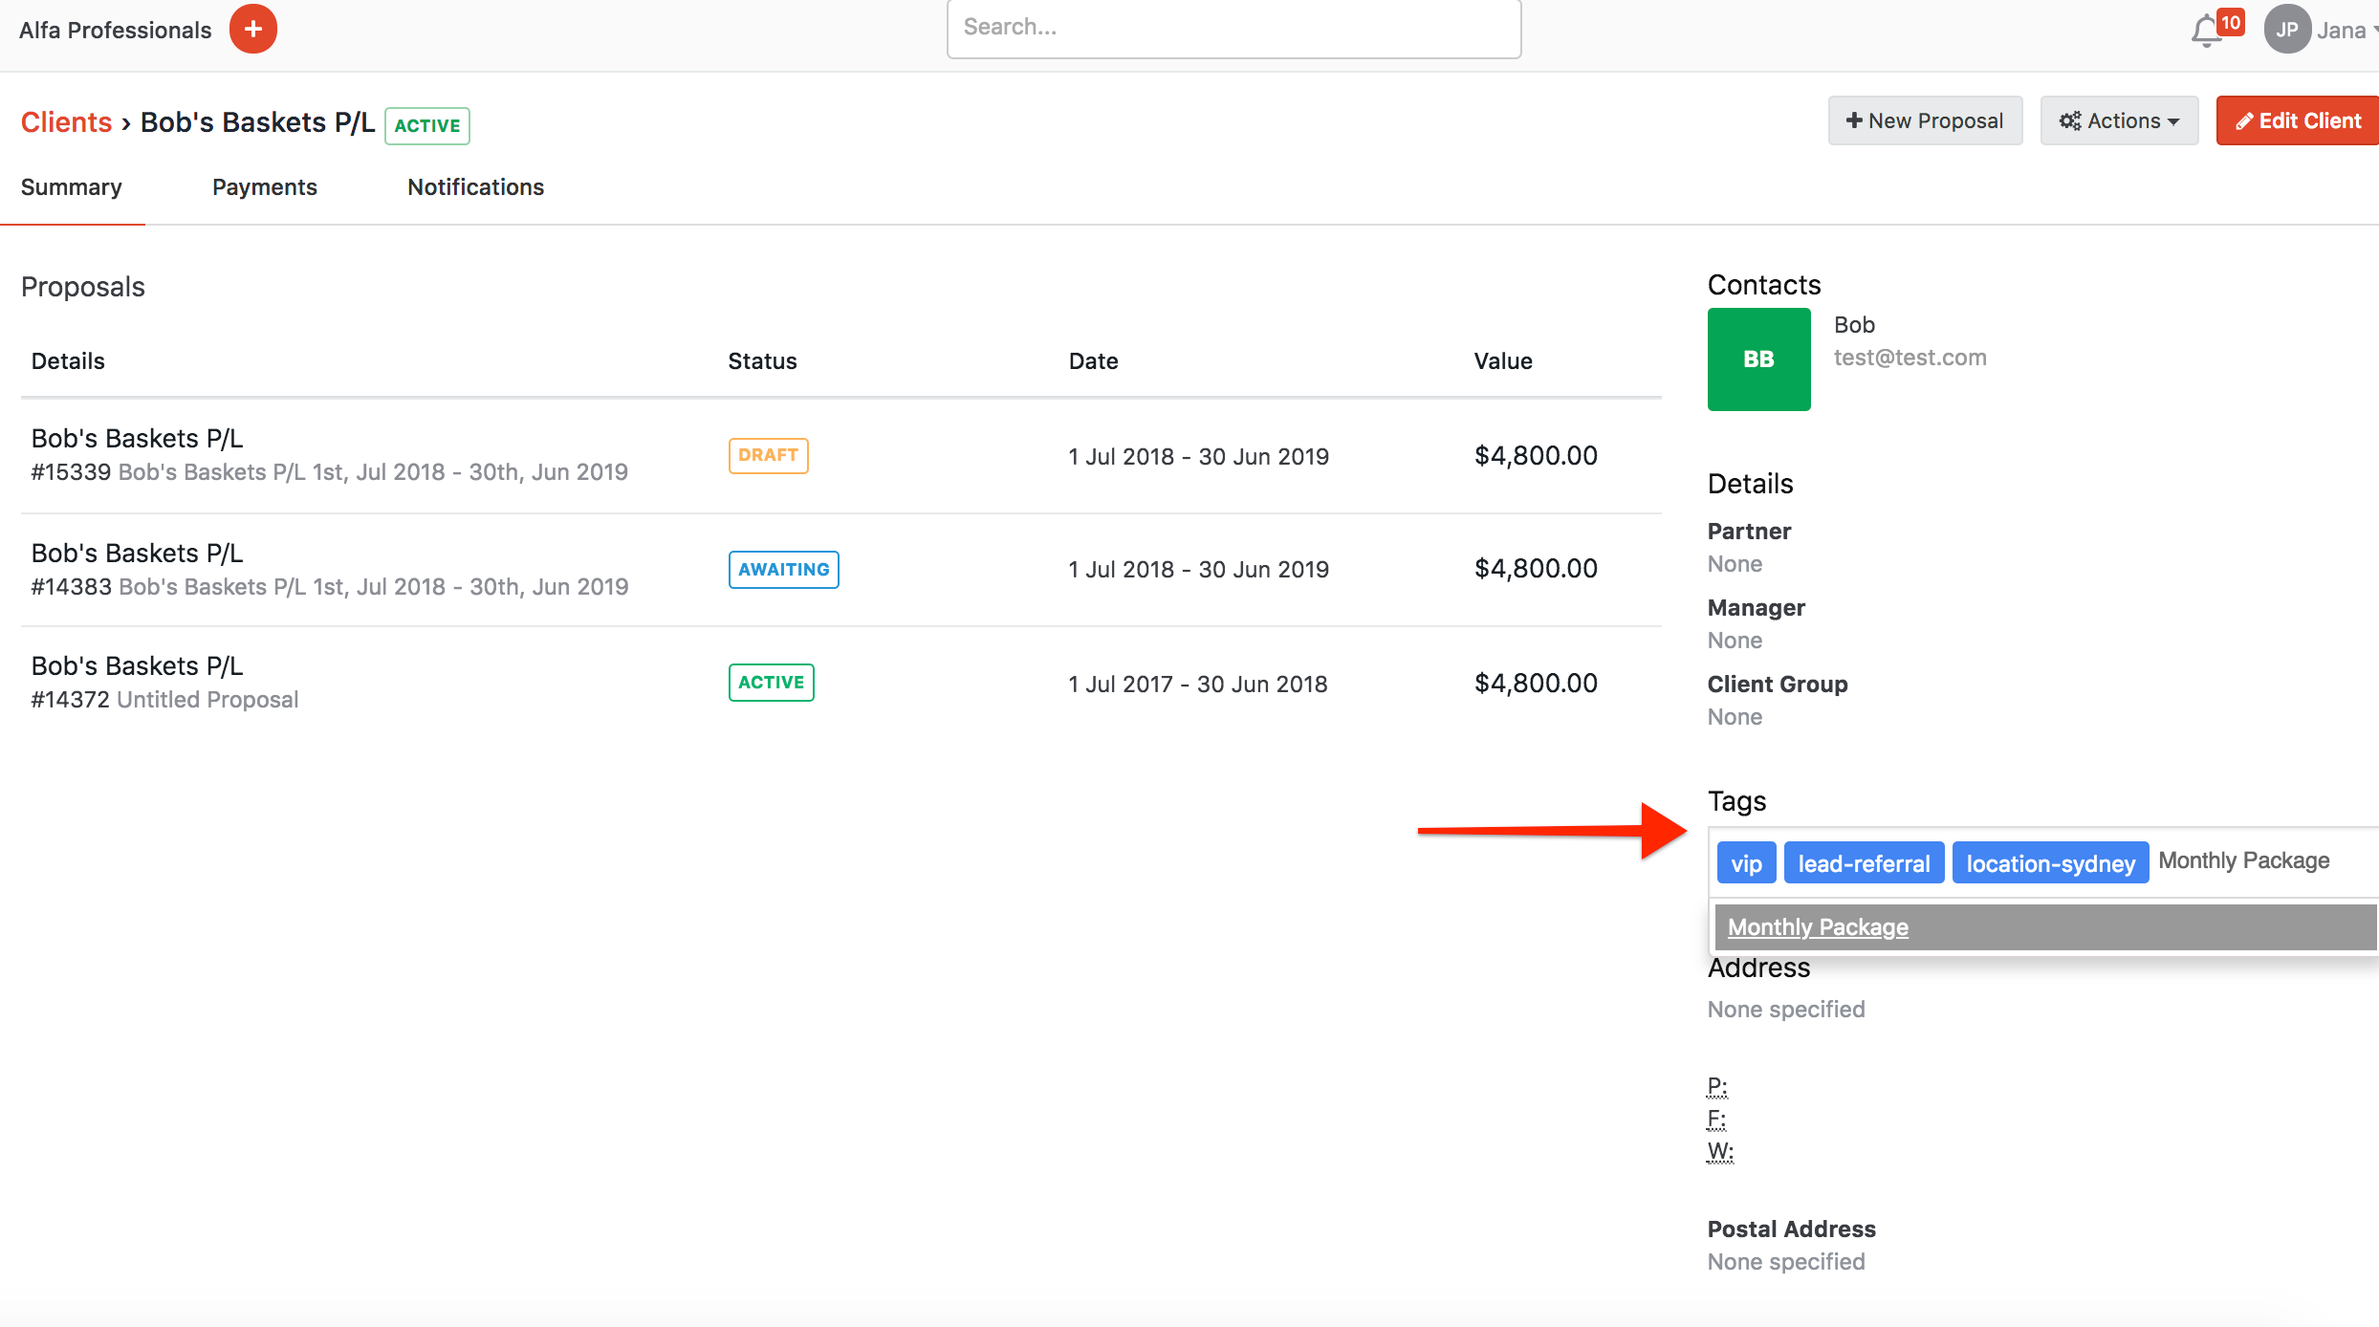
Task: Click the JP user avatar
Action: [2287, 30]
